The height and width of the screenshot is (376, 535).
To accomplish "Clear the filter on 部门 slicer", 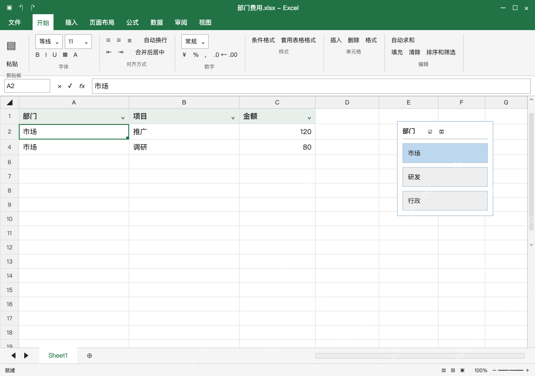I will click(x=441, y=132).
